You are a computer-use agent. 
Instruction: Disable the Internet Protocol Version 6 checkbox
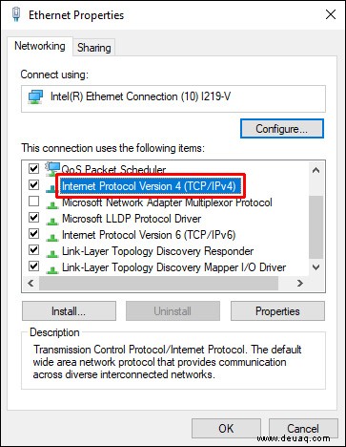(x=33, y=234)
